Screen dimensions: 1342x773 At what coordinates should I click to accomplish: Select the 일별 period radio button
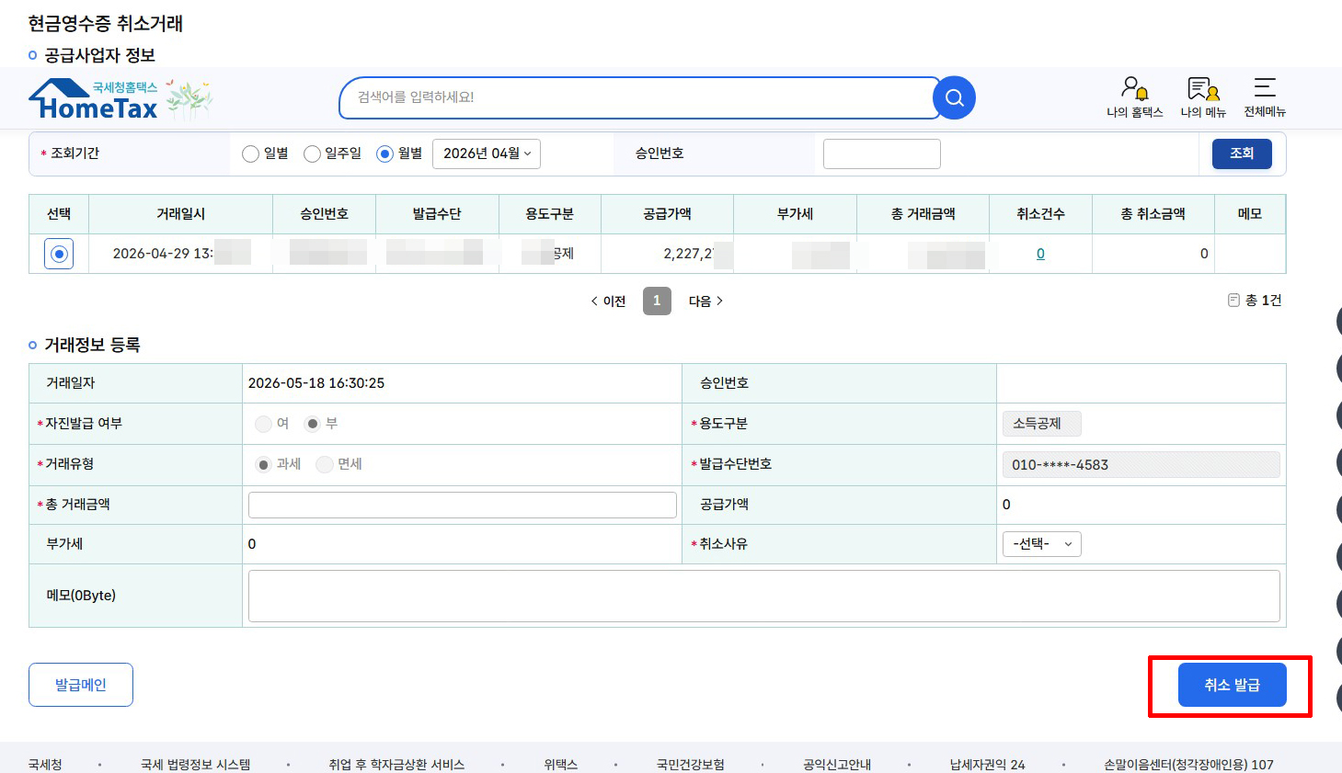pyautogui.click(x=250, y=153)
